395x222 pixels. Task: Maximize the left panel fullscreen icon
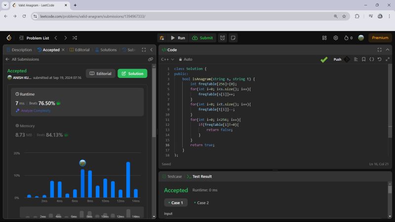(144, 50)
